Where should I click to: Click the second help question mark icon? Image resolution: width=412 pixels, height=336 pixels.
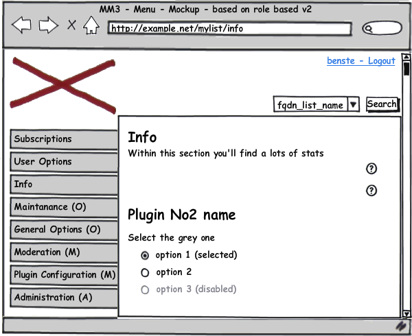click(x=371, y=191)
